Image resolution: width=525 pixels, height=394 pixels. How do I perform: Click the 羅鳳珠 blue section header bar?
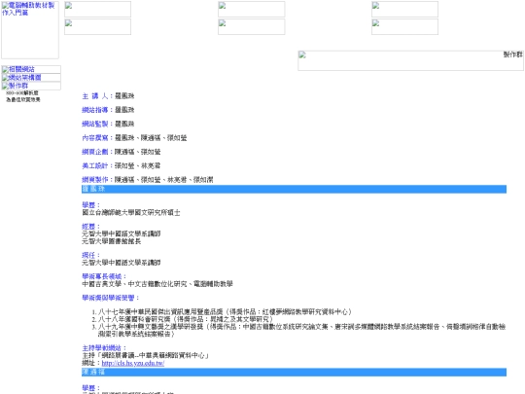click(x=294, y=189)
